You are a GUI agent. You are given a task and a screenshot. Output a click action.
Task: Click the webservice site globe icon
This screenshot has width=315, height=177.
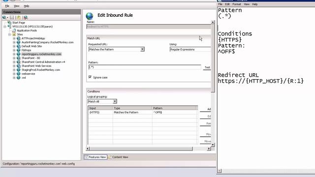[19, 74]
